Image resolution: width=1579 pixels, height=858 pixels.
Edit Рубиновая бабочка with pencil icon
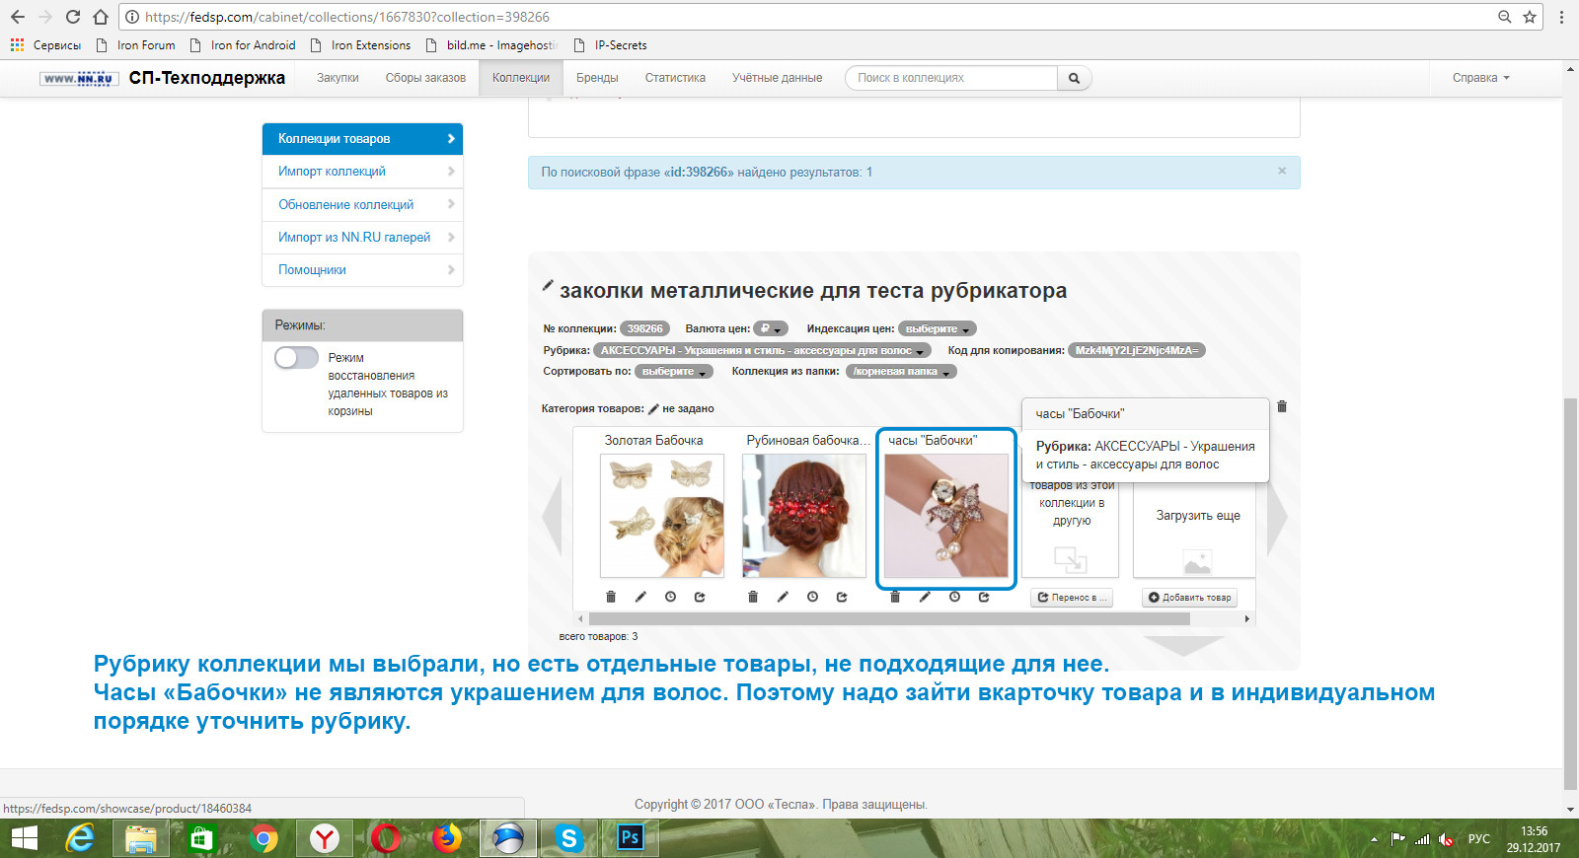point(783,597)
